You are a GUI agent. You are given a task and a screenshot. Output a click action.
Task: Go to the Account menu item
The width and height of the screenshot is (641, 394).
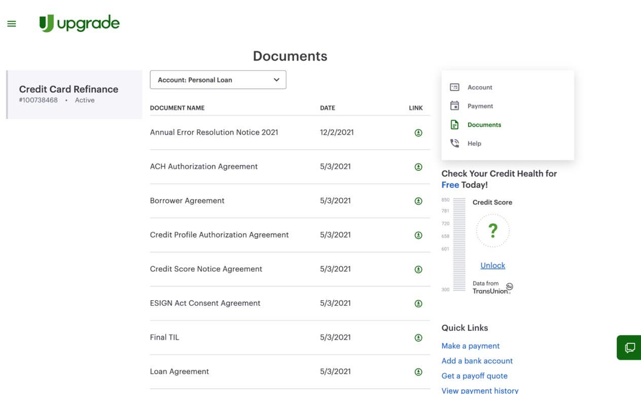click(479, 87)
